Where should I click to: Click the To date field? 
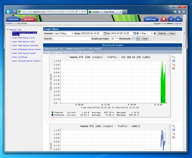122,33
